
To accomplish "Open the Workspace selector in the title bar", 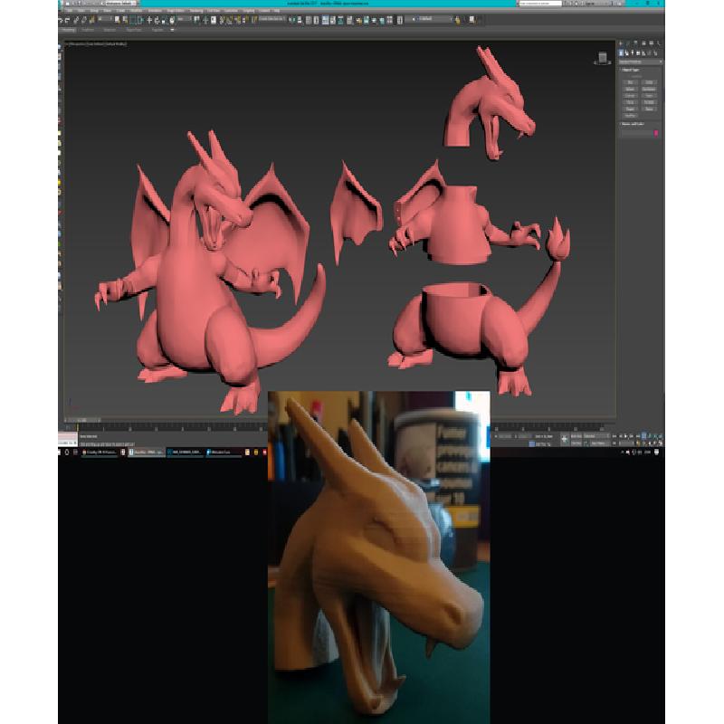I will (118, 4).
